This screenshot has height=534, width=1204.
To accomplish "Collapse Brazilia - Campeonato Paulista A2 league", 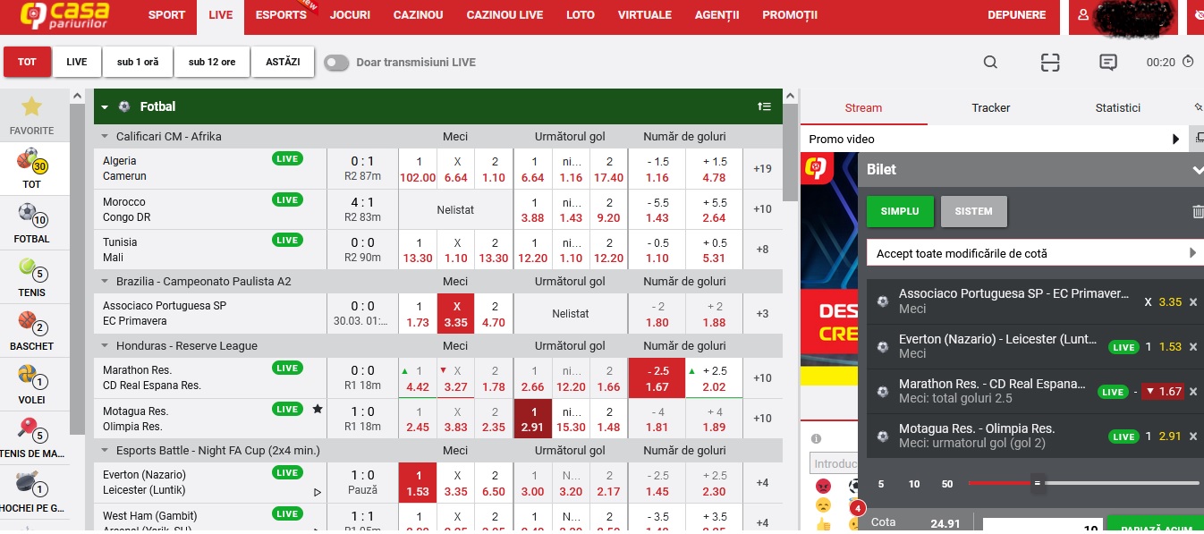I will coord(105,282).
